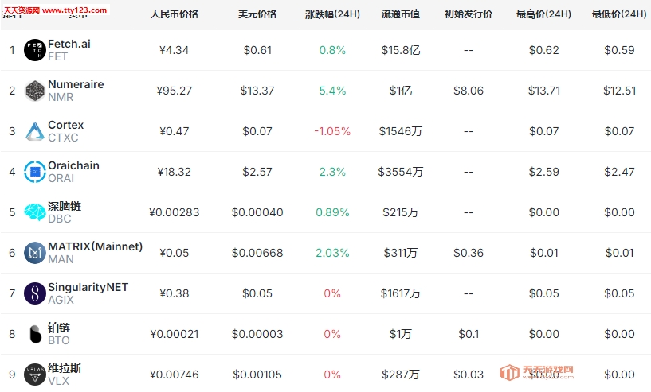
Task: Sort by 涨跌幅(24H) column header
Action: coord(332,14)
